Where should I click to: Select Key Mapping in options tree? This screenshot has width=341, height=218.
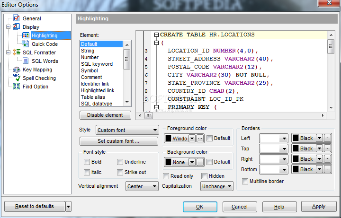(x=37, y=70)
